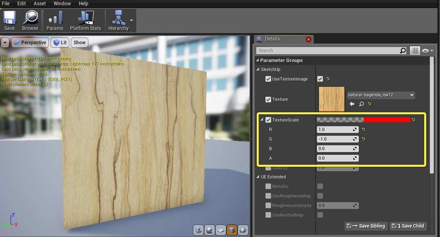The image size is (440, 237).
Task: Switch preview to the plane mesh
Action: [220, 230]
